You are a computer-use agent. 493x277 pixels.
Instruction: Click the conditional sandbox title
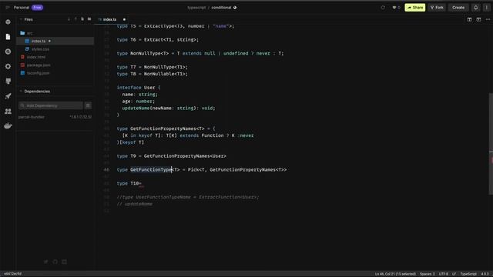221,8
